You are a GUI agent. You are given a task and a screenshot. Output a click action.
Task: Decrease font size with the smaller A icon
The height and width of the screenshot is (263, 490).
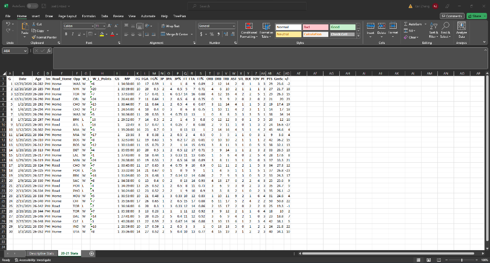[116, 26]
